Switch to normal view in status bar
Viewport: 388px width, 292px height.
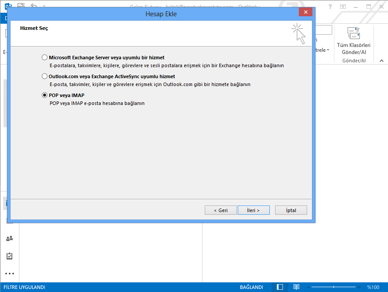click(x=280, y=287)
